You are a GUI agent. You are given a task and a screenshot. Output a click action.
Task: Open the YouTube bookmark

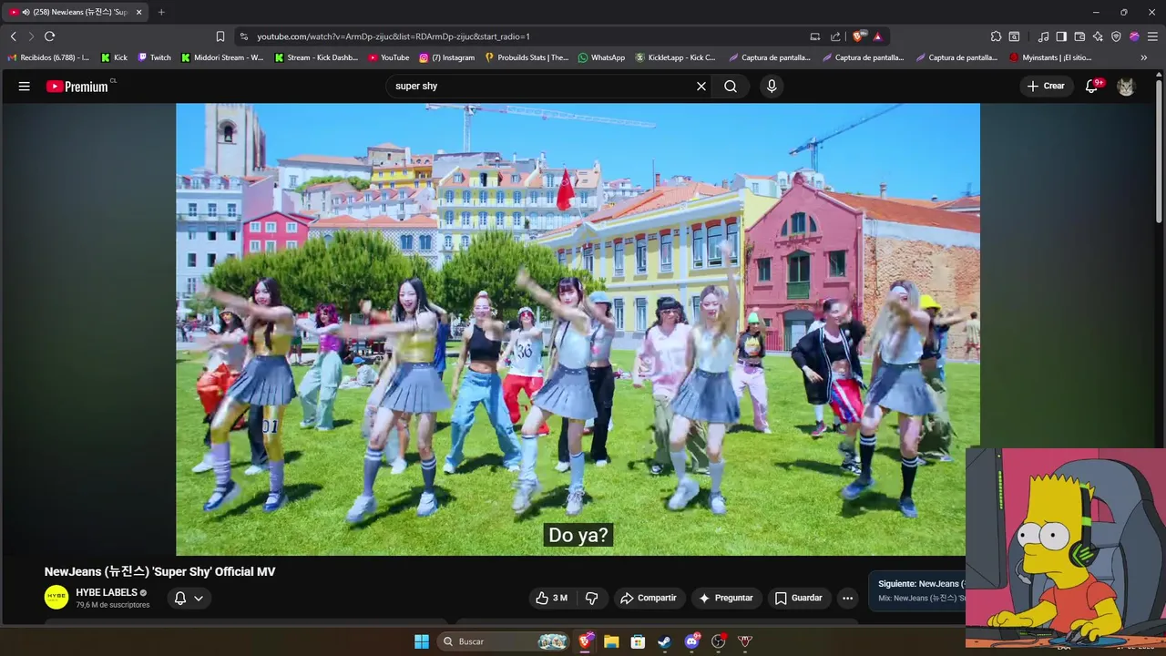pos(389,57)
